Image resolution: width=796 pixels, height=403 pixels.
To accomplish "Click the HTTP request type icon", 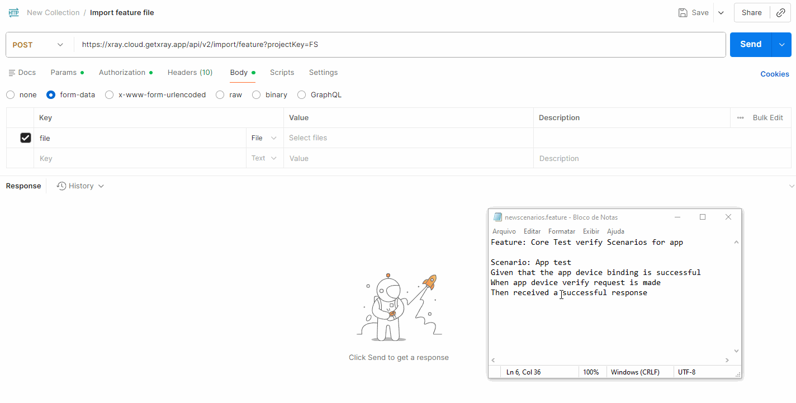I will coord(13,12).
